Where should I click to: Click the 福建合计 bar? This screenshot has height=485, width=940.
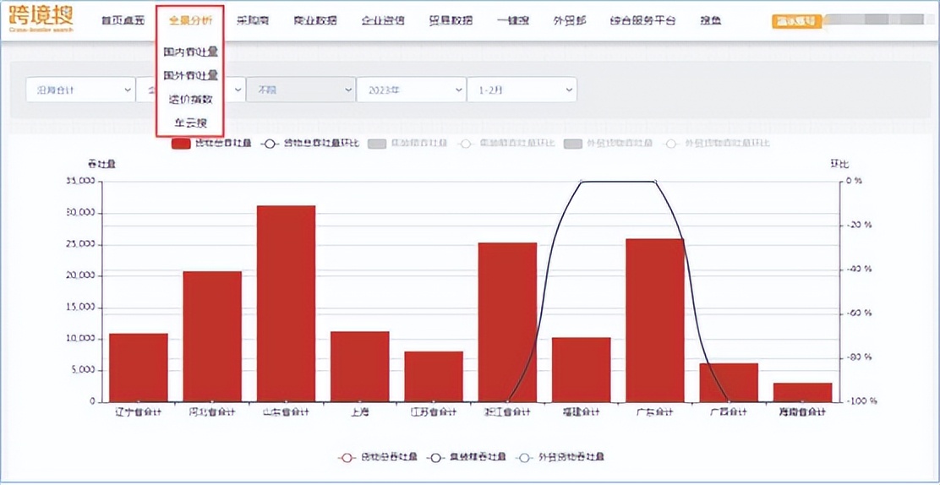point(581,369)
